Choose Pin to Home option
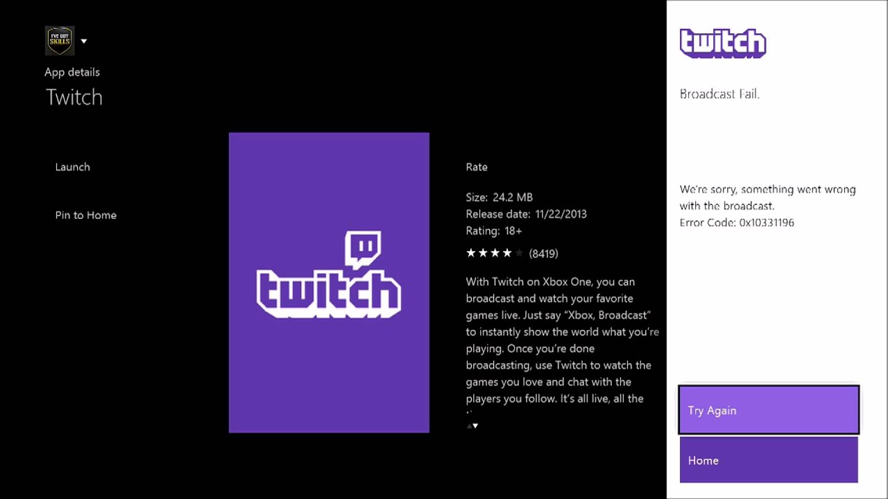The width and height of the screenshot is (888, 499). pos(86,216)
